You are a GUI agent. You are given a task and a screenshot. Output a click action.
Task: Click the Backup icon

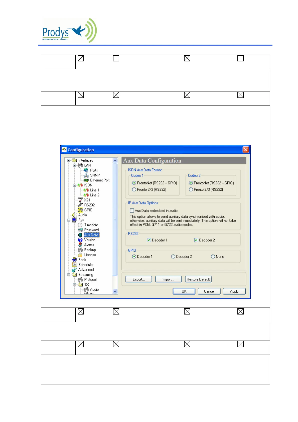(80, 250)
